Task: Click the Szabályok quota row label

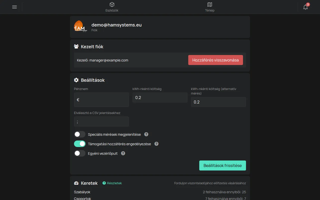Action: pyautogui.click(x=82, y=192)
